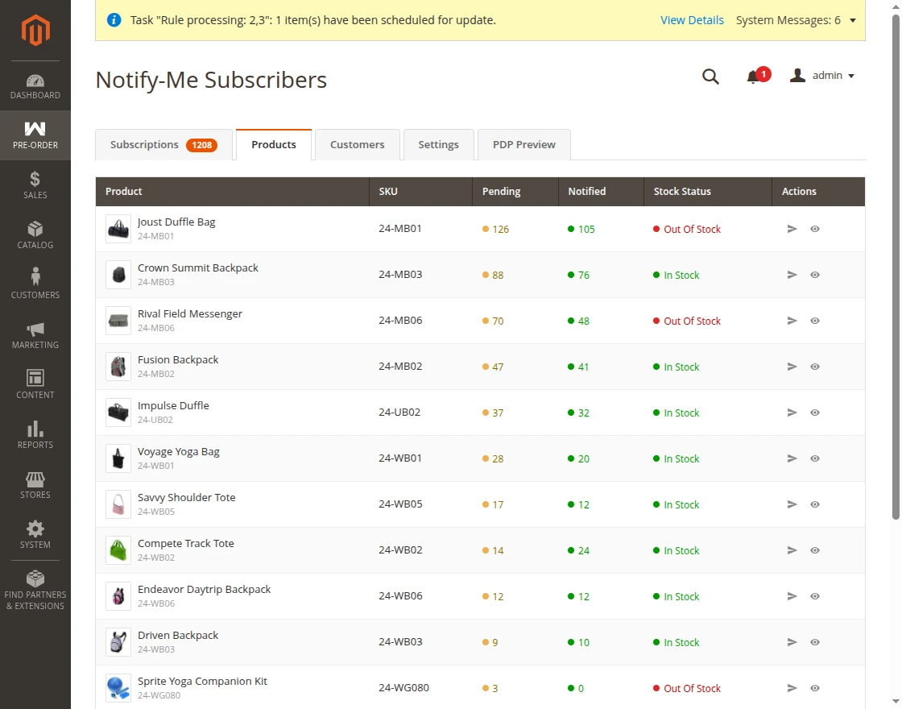902x709 pixels.
Task: Click the eye icon for Savvy Shoulder Tote
Action: [814, 504]
